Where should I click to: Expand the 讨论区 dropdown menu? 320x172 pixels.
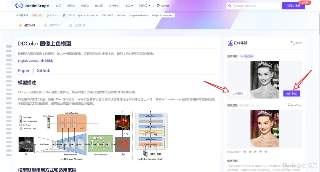[x=145, y=6]
